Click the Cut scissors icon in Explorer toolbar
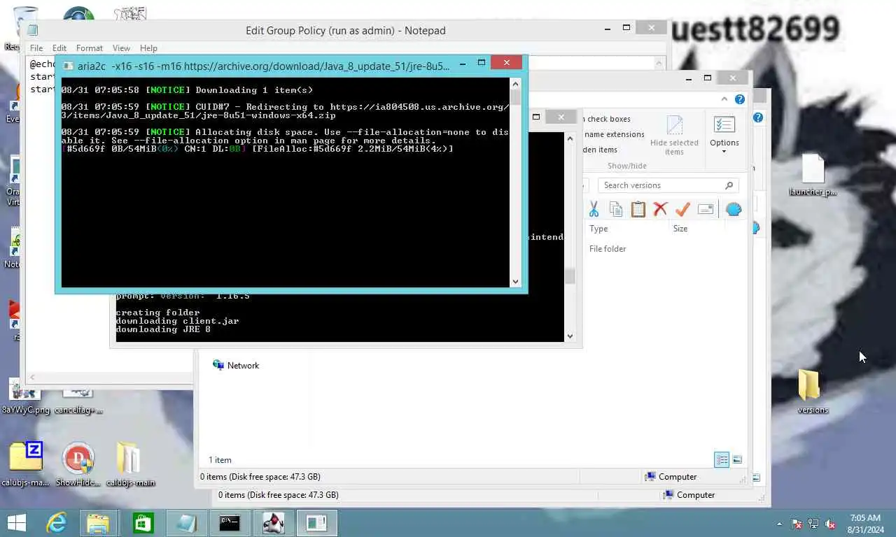The width and height of the screenshot is (896, 537). tap(594, 209)
